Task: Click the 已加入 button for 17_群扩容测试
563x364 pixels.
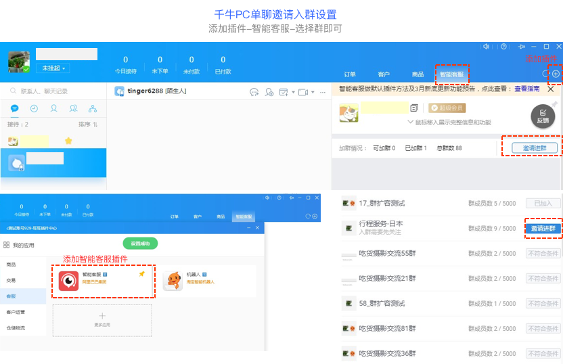Action: pyautogui.click(x=543, y=203)
